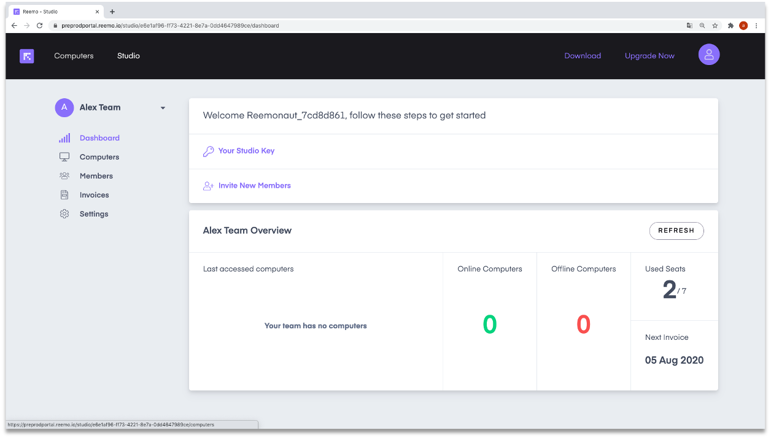Click the red offline computers count 0
This screenshot has width=771, height=438.
click(x=583, y=325)
